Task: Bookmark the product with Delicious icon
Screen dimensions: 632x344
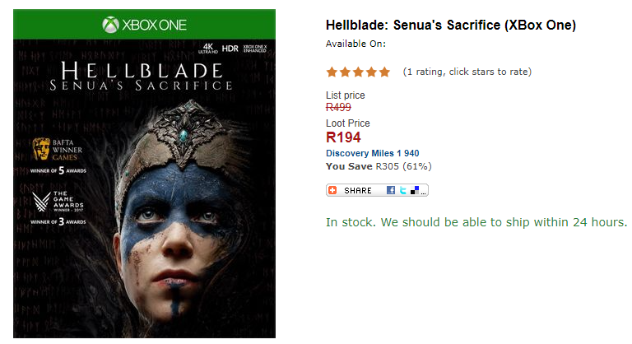Action: pyautogui.click(x=415, y=190)
